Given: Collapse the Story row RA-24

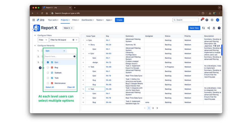Looking at the screenshot, I should [89, 45].
